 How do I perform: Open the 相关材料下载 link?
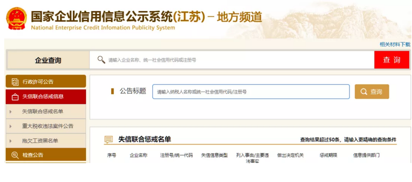pos(395,44)
